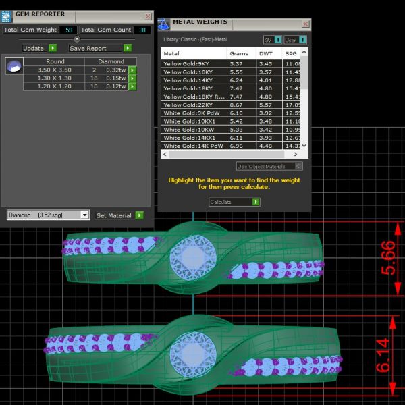Click the horizontal scroll left arrow
The image size is (405, 405).
click(165, 154)
